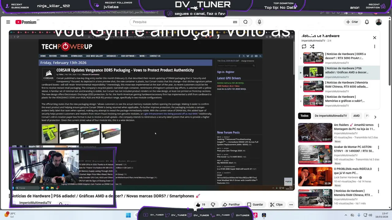The height and width of the screenshot is (220, 392).
Task: Open playlist panel three-dot options menu
Action: 375,46
